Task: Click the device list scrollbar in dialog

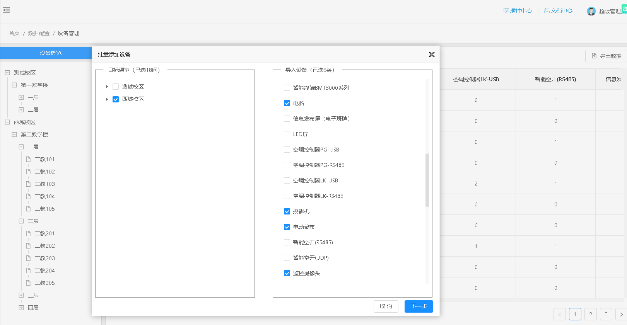Action: [427, 180]
